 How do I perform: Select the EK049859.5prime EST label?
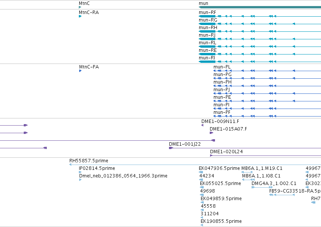tap(221, 199)
